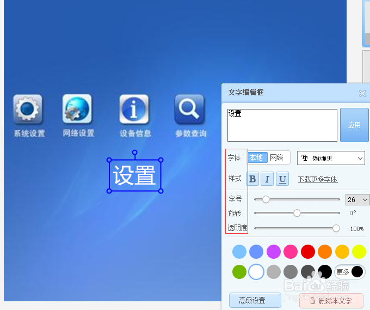Pick the medium gray color swatch
The height and width of the screenshot is (310, 370).
pos(291,272)
